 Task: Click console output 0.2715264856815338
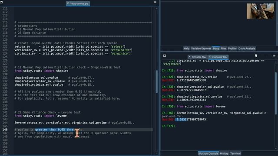191,80
